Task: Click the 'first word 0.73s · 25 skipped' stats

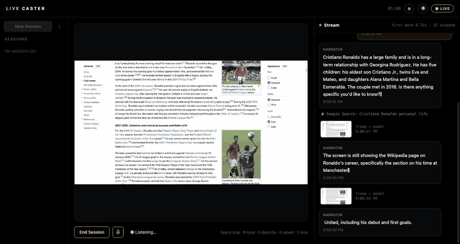Action: (x=423, y=25)
